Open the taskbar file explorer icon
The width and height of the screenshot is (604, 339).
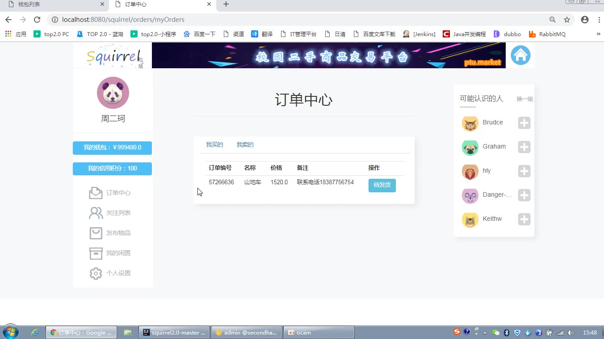point(128,332)
